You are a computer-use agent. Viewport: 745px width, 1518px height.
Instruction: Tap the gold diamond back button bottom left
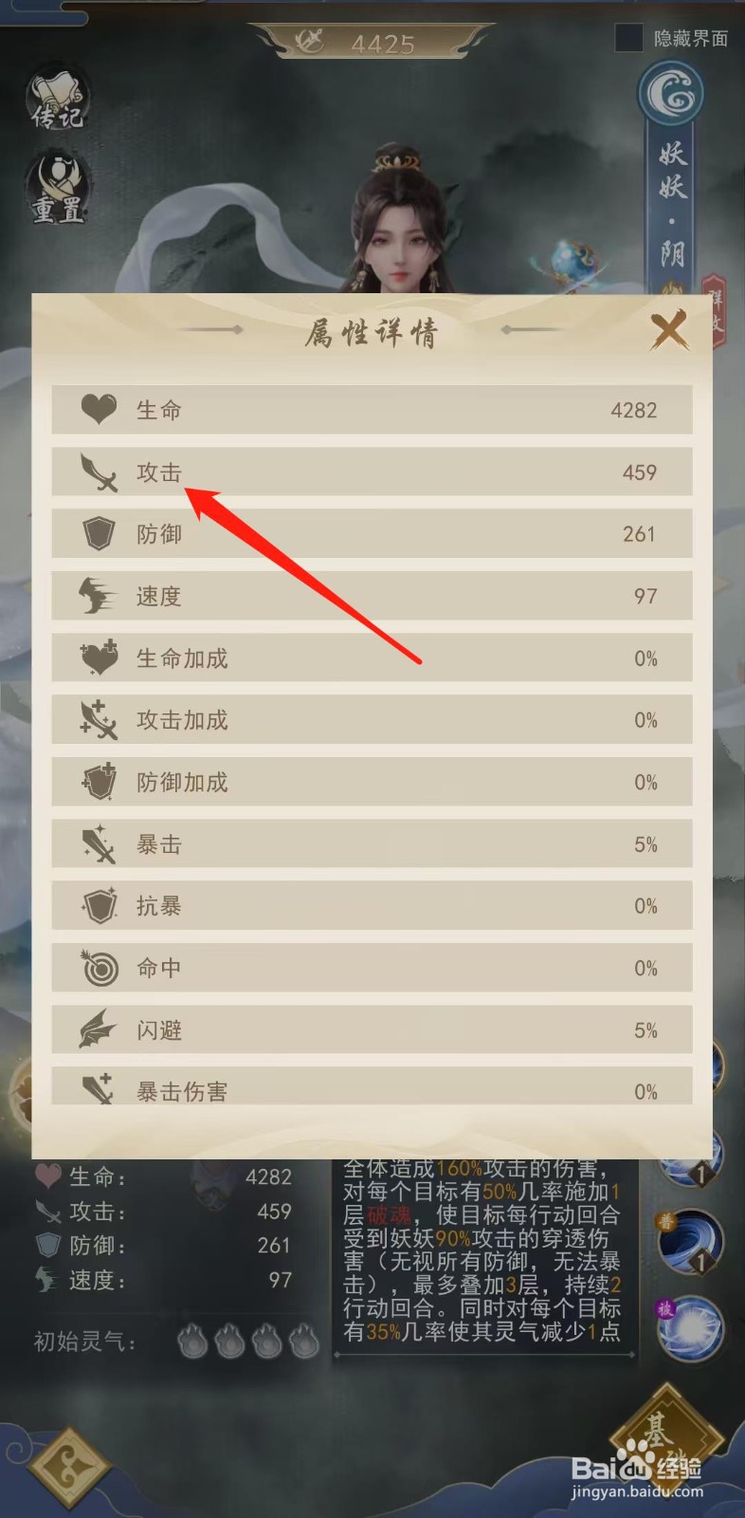coord(70,1468)
